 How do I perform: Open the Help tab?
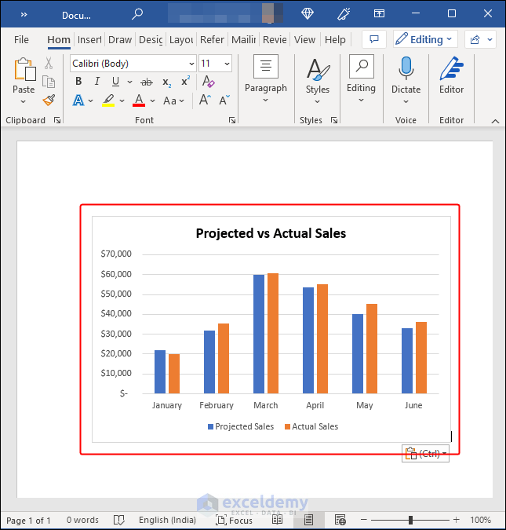335,39
